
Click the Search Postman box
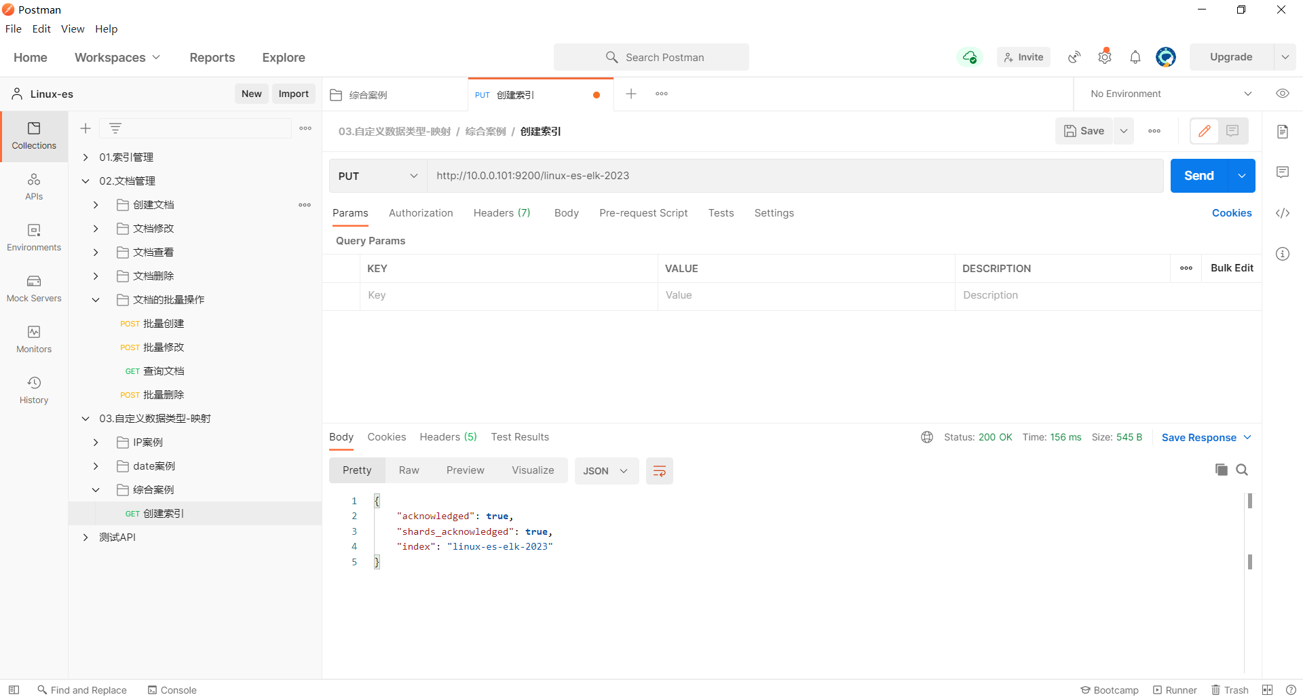coord(651,57)
